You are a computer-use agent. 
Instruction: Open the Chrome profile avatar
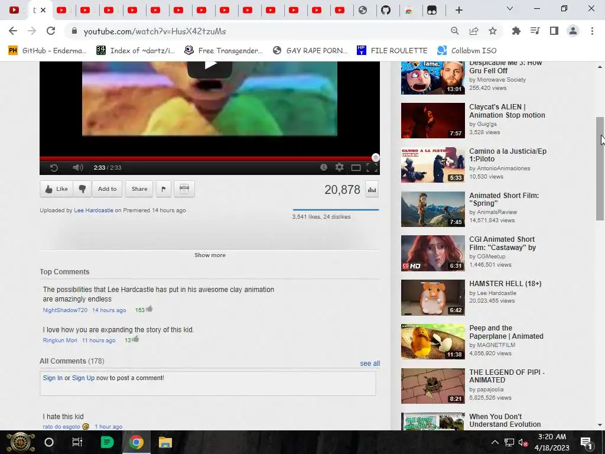click(x=573, y=31)
